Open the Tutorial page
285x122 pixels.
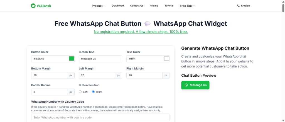coord(169,6)
